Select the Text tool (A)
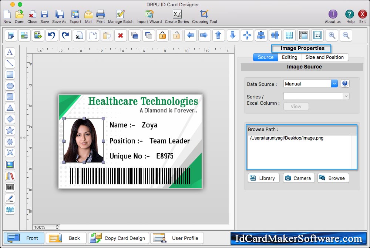This screenshot has height=248, width=370. coord(10,52)
